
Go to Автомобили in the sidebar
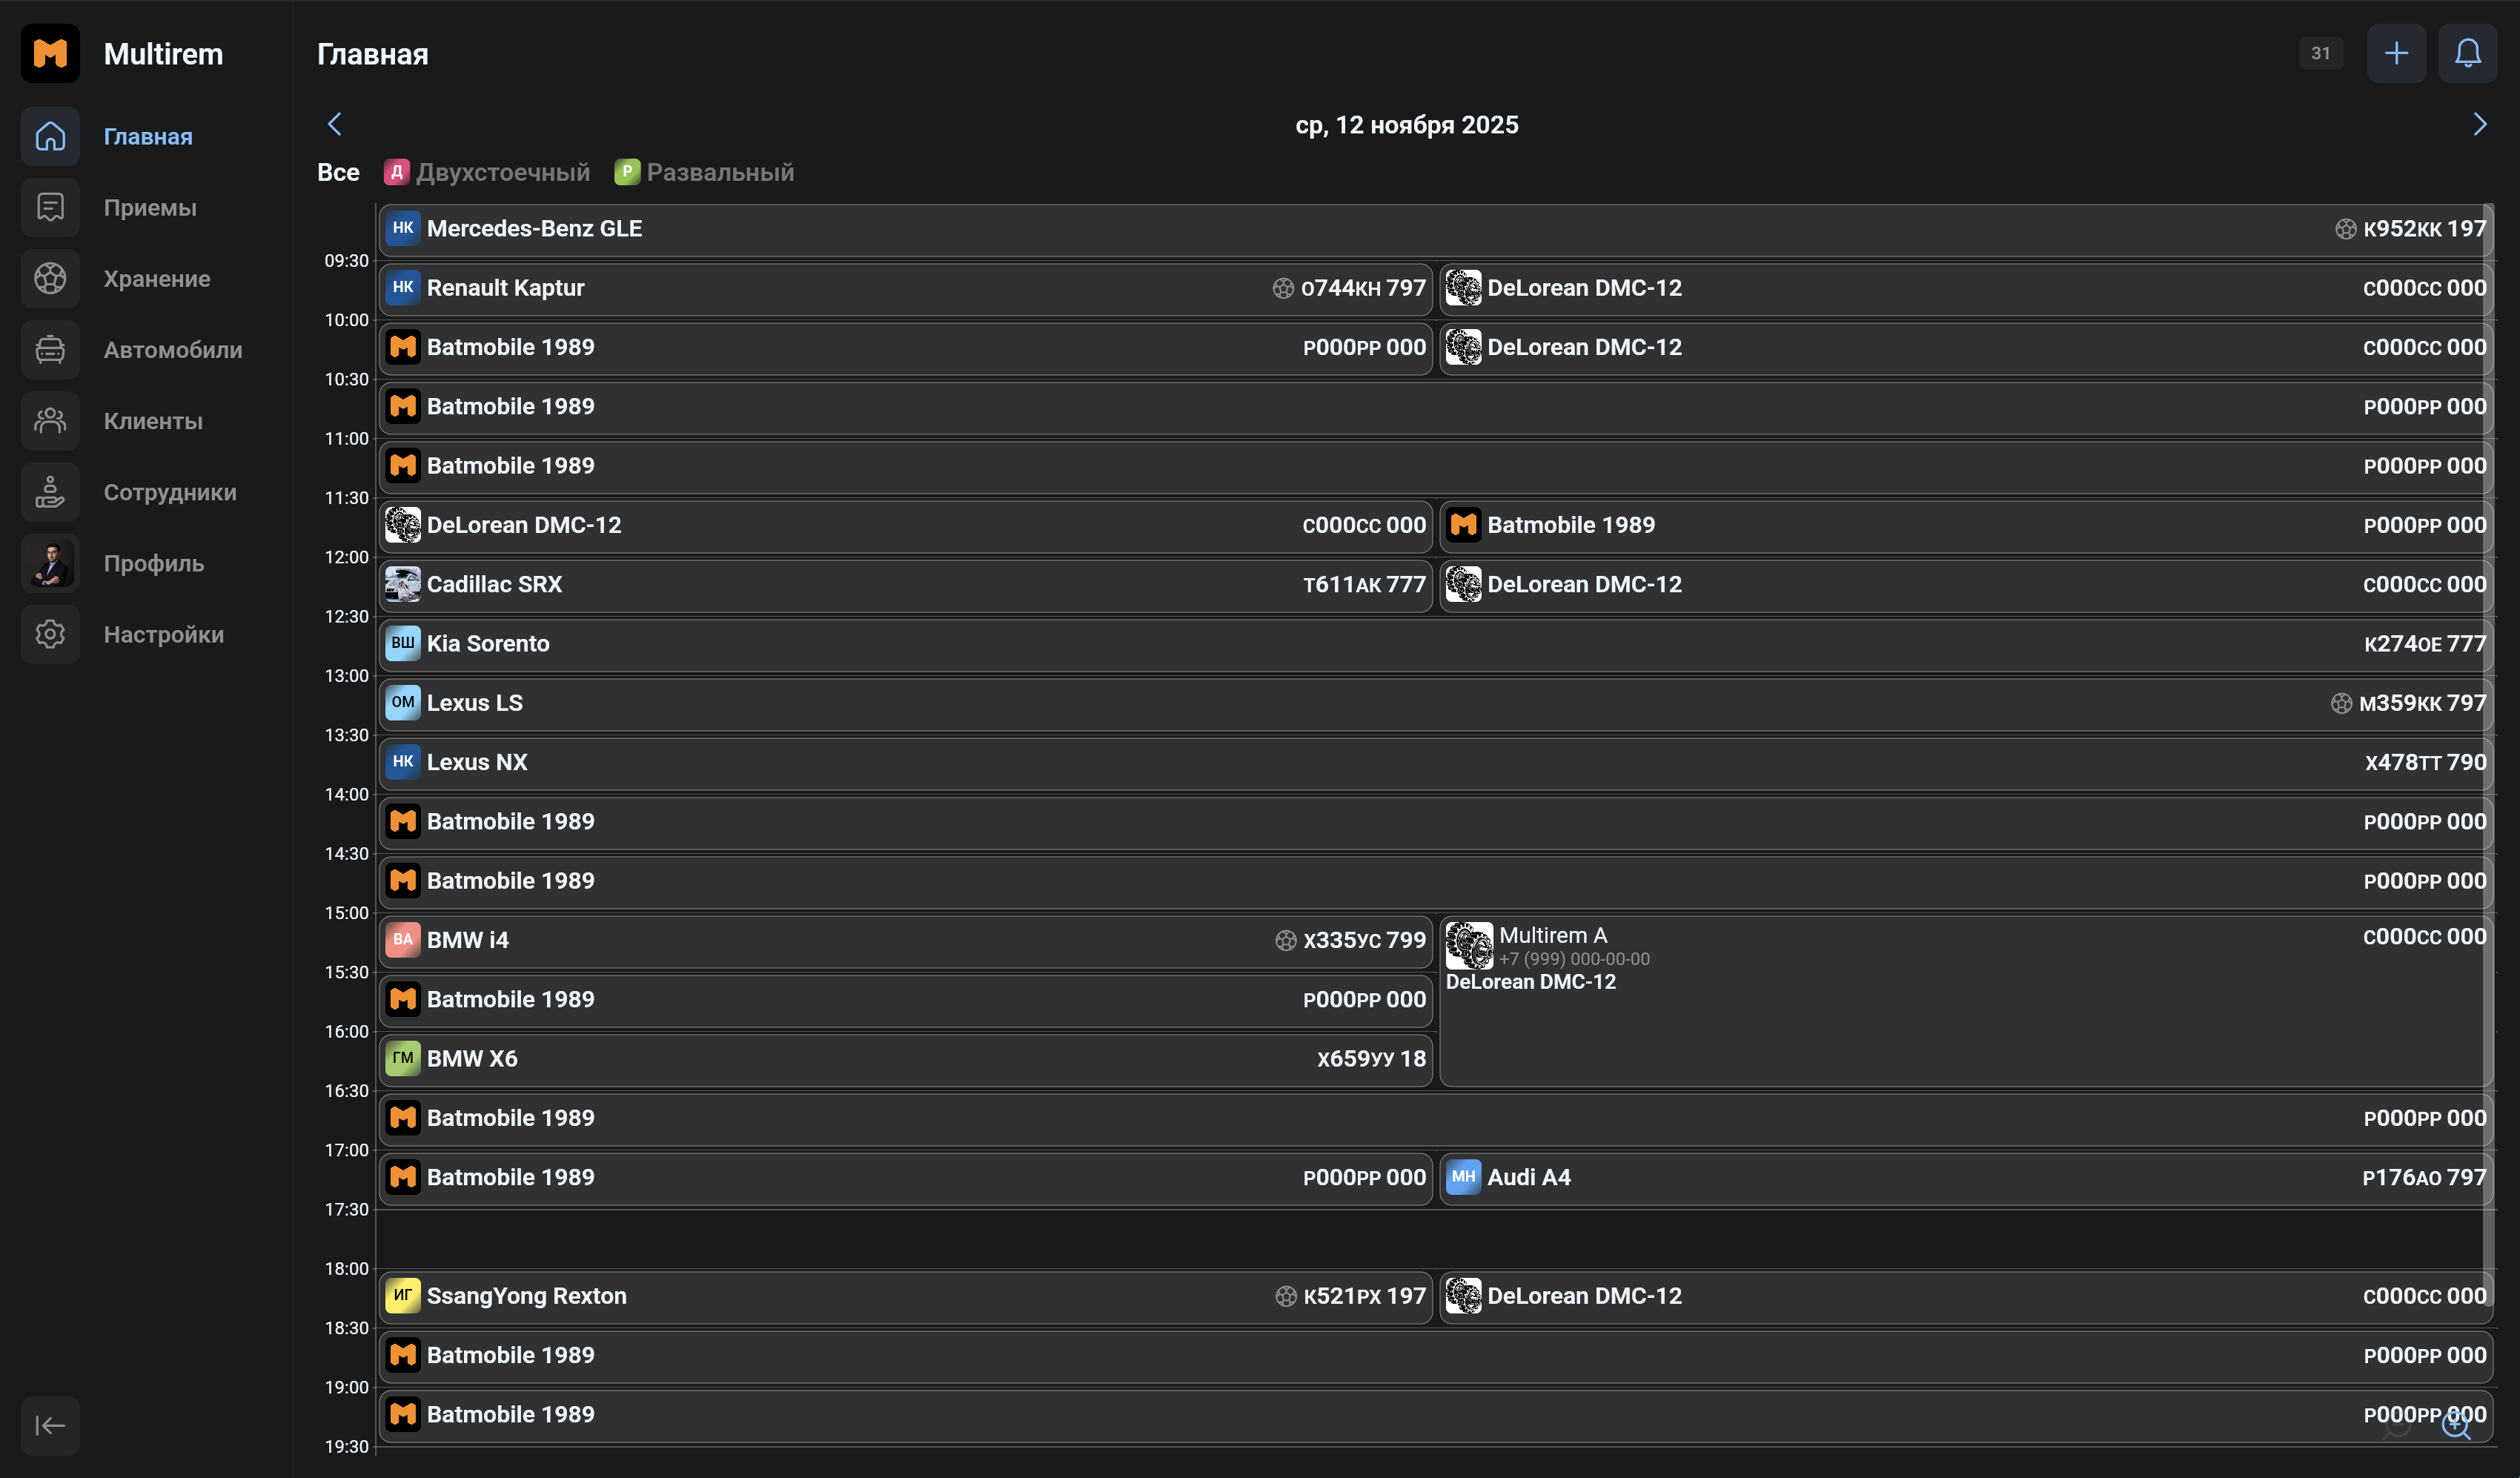tap(172, 349)
